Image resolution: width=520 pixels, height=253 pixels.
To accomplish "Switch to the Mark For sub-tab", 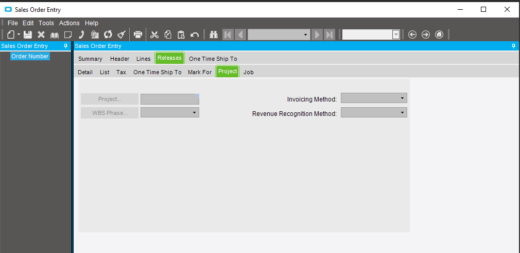I will (x=200, y=72).
